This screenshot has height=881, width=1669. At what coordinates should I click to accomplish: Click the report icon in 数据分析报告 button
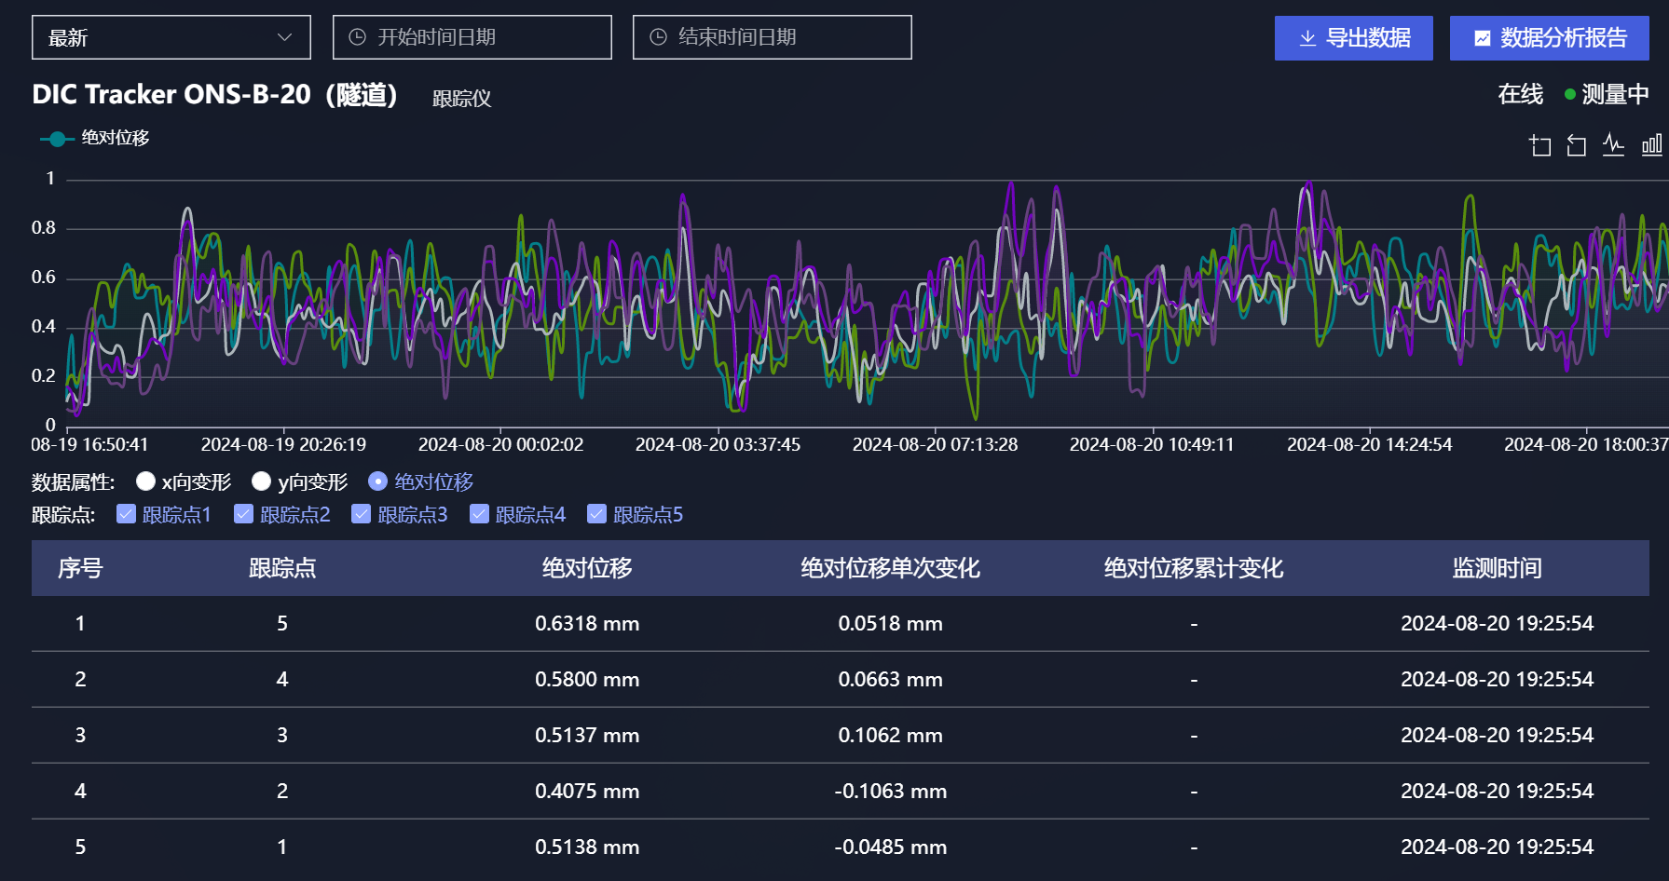click(1482, 38)
